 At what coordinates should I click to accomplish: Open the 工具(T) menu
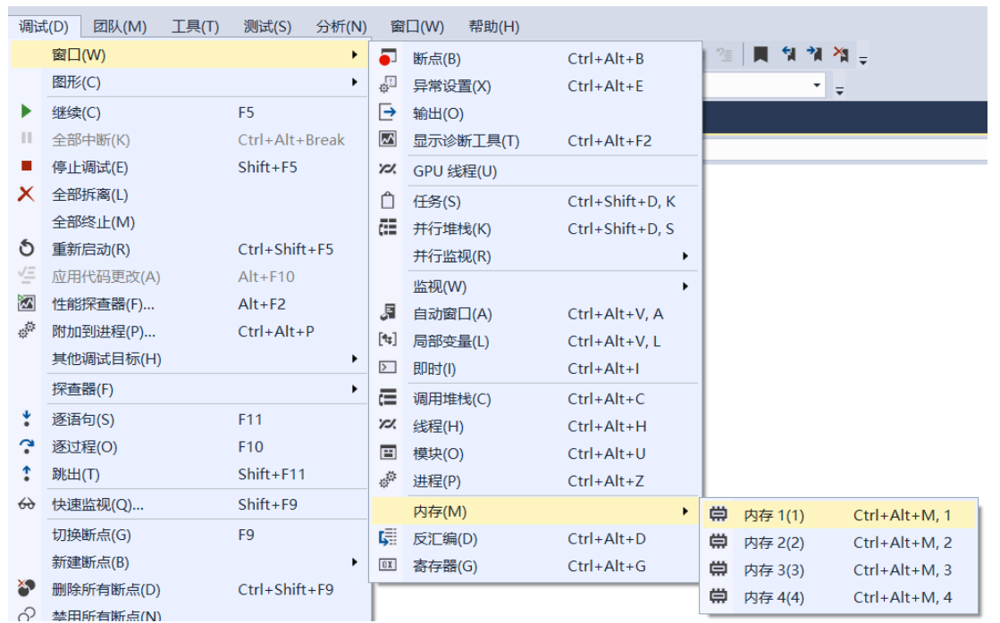[195, 26]
